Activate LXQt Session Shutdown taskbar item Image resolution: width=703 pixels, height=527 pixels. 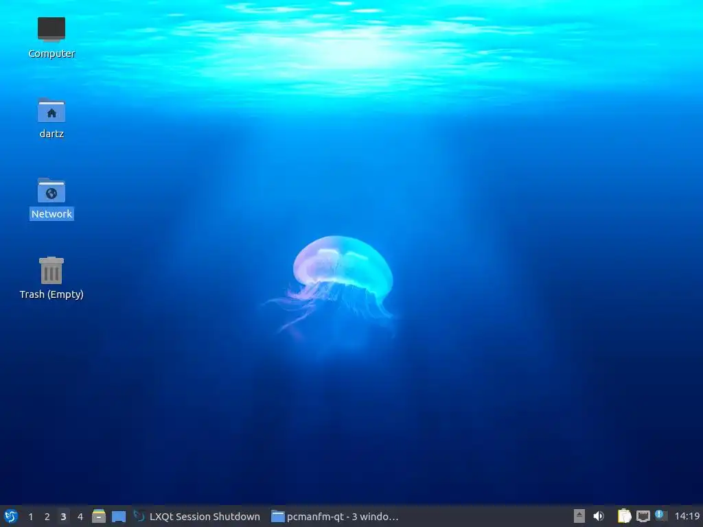(x=197, y=517)
